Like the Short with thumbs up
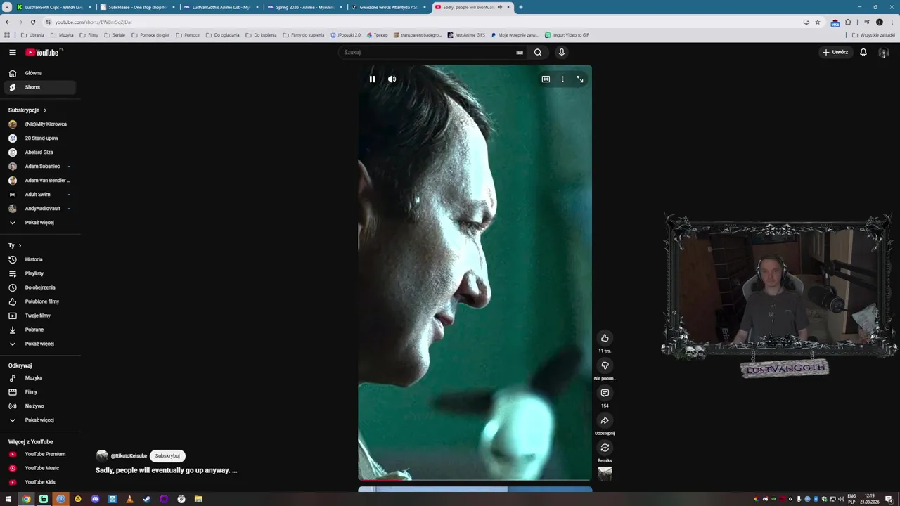Viewport: 900px width, 506px height. pyautogui.click(x=605, y=338)
